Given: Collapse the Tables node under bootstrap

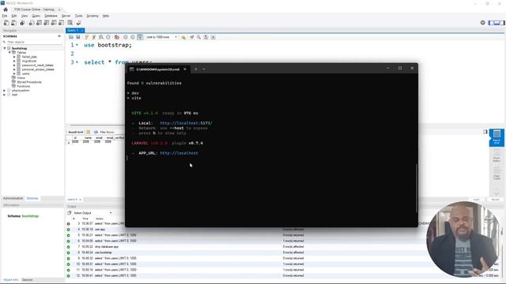Looking at the screenshot, I should (x=9, y=53).
